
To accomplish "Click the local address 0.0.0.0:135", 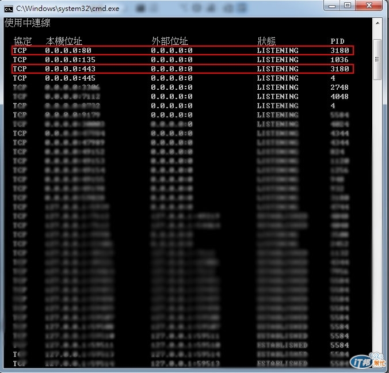I will coord(70,59).
